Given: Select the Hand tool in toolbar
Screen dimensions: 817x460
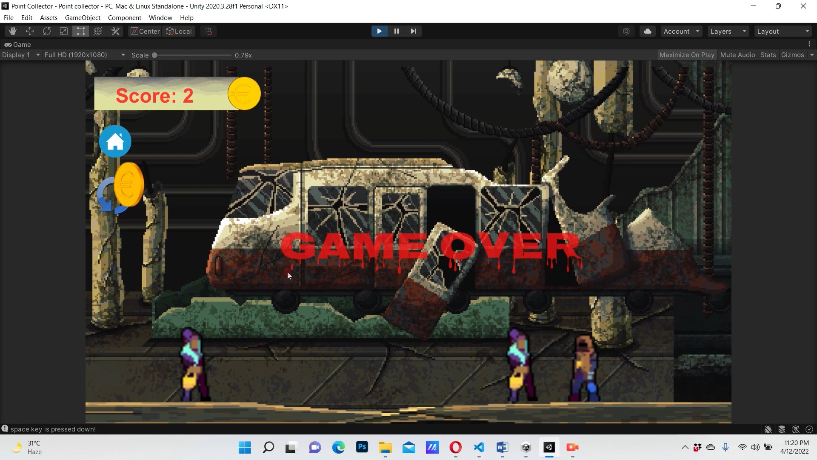Looking at the screenshot, I should pyautogui.click(x=13, y=31).
